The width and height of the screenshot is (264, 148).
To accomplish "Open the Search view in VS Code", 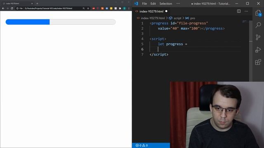I will pyautogui.click(x=258, y=25).
